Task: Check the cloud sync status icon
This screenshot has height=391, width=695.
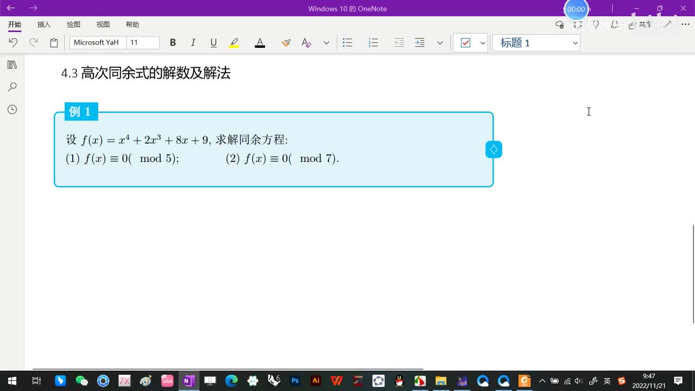Action: click(560, 24)
